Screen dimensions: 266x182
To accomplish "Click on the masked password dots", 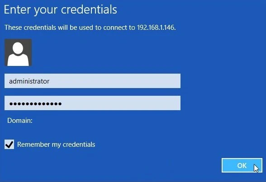I will click(x=35, y=104).
